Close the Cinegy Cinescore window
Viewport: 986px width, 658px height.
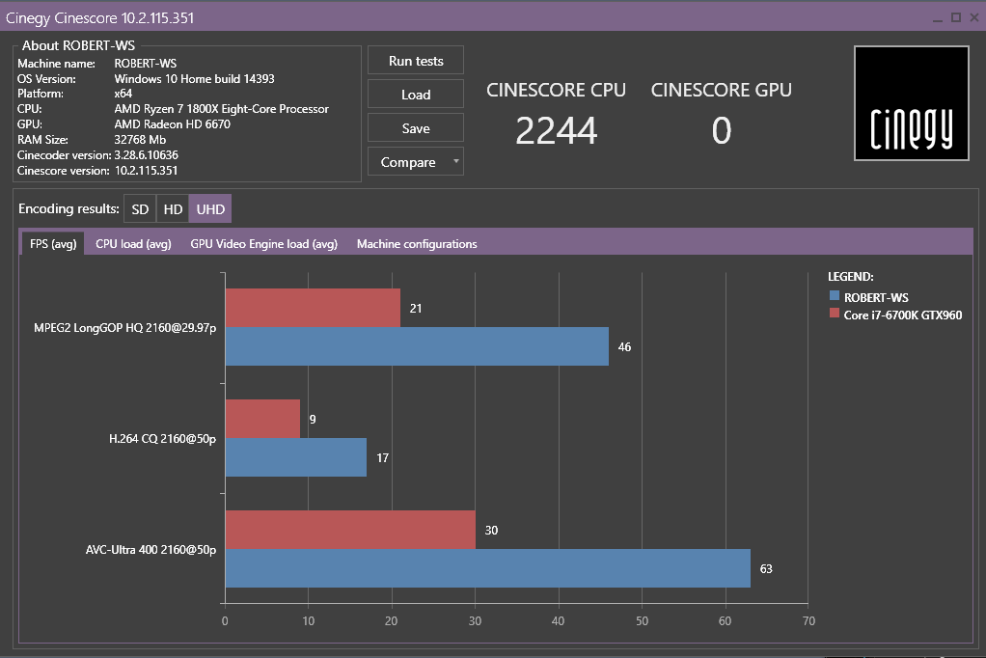974,17
